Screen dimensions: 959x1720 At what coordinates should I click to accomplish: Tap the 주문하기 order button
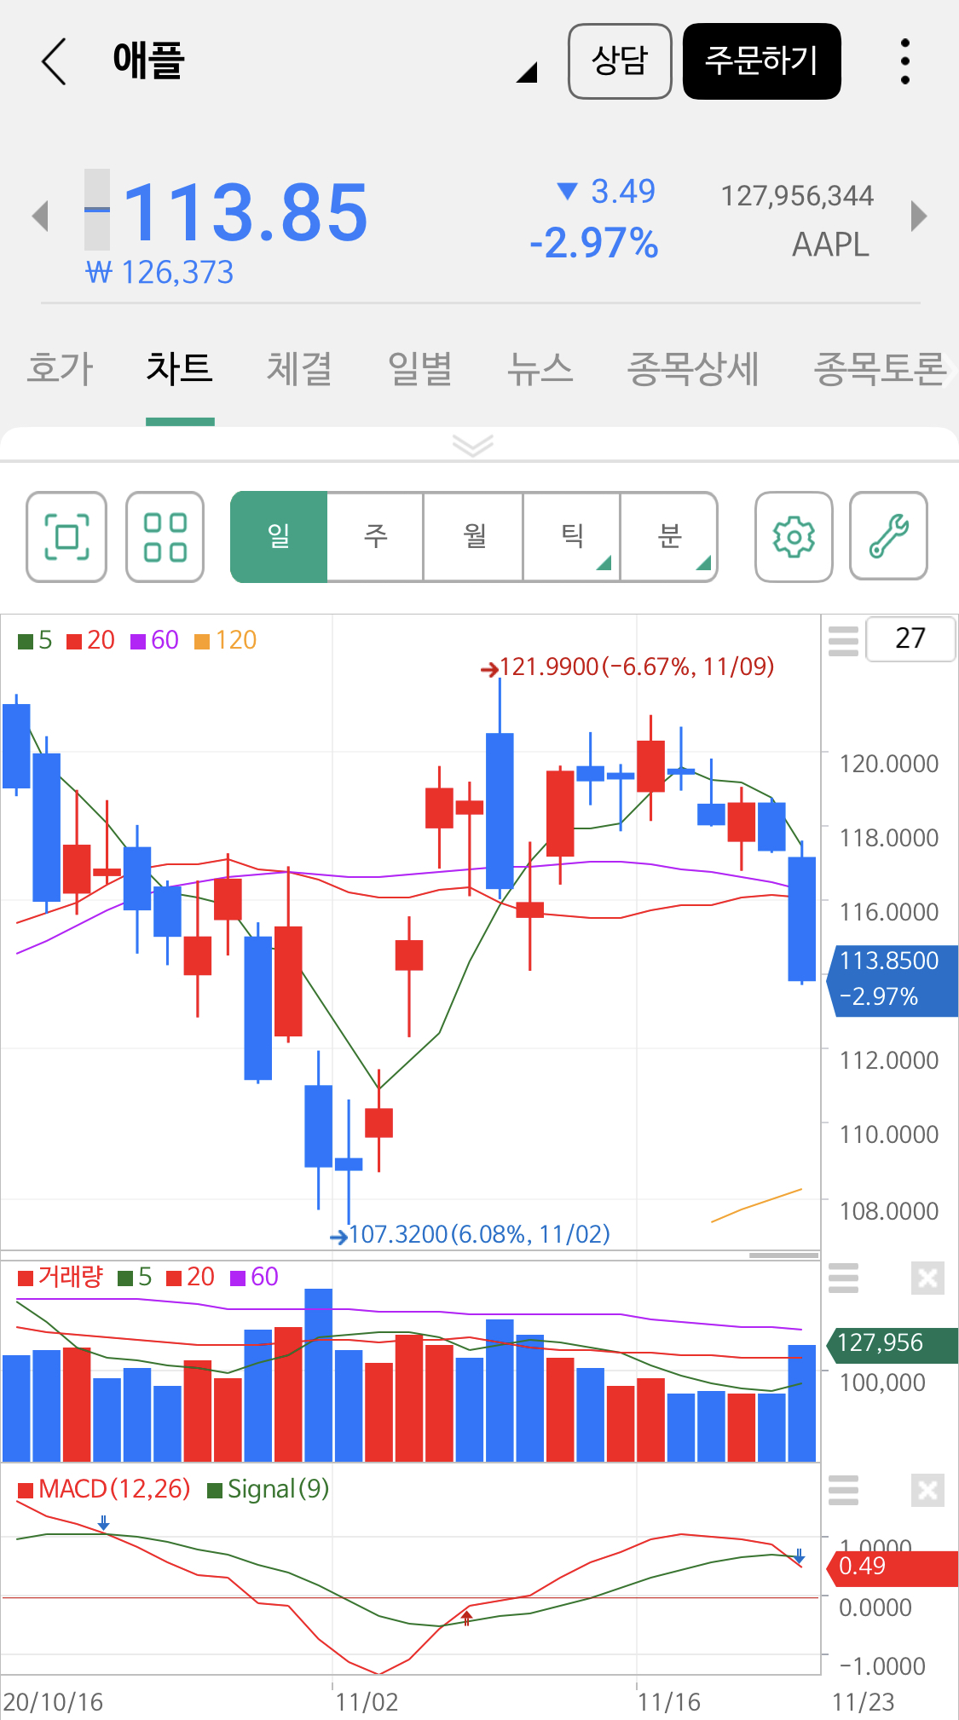point(761,61)
